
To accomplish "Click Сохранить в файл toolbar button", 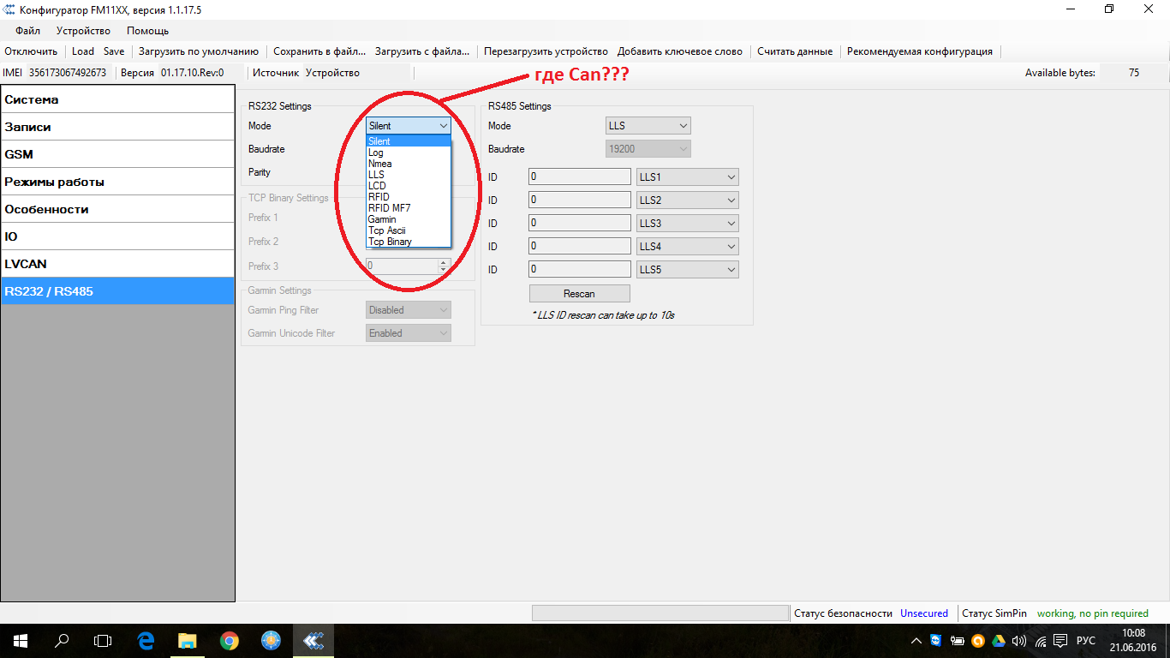I will 319,51.
